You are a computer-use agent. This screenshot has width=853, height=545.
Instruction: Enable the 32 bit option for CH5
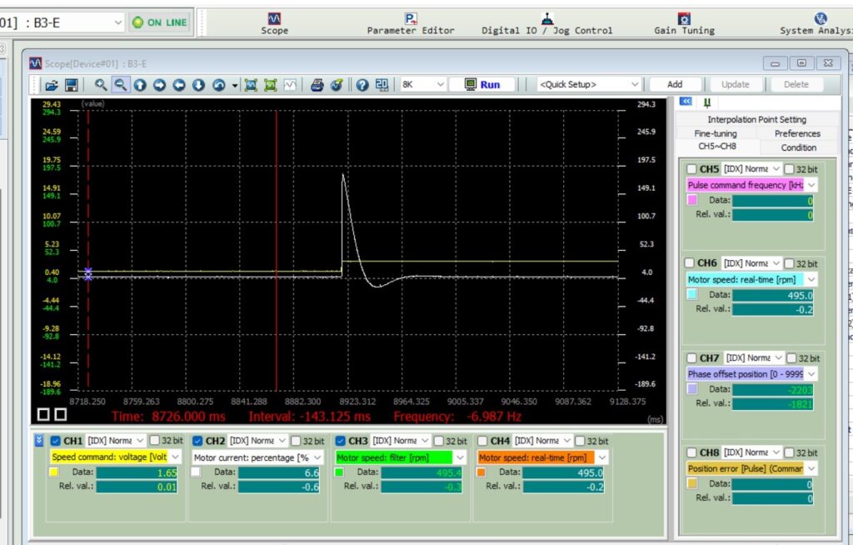tap(790, 168)
